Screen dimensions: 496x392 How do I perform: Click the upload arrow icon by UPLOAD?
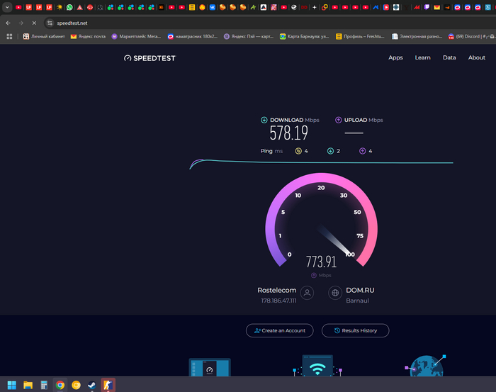click(x=339, y=121)
